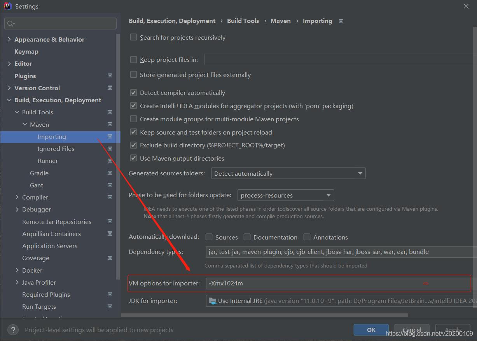Click the horizontal scrollbar below settings panel
The height and width of the screenshot is (341, 477).
click(x=265, y=315)
